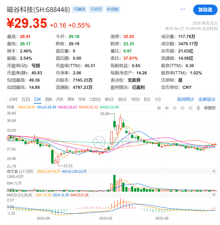This screenshot has height=225, width=220.
Task: Click the reset chart view arrow icon
Action: (x=159, y=108)
